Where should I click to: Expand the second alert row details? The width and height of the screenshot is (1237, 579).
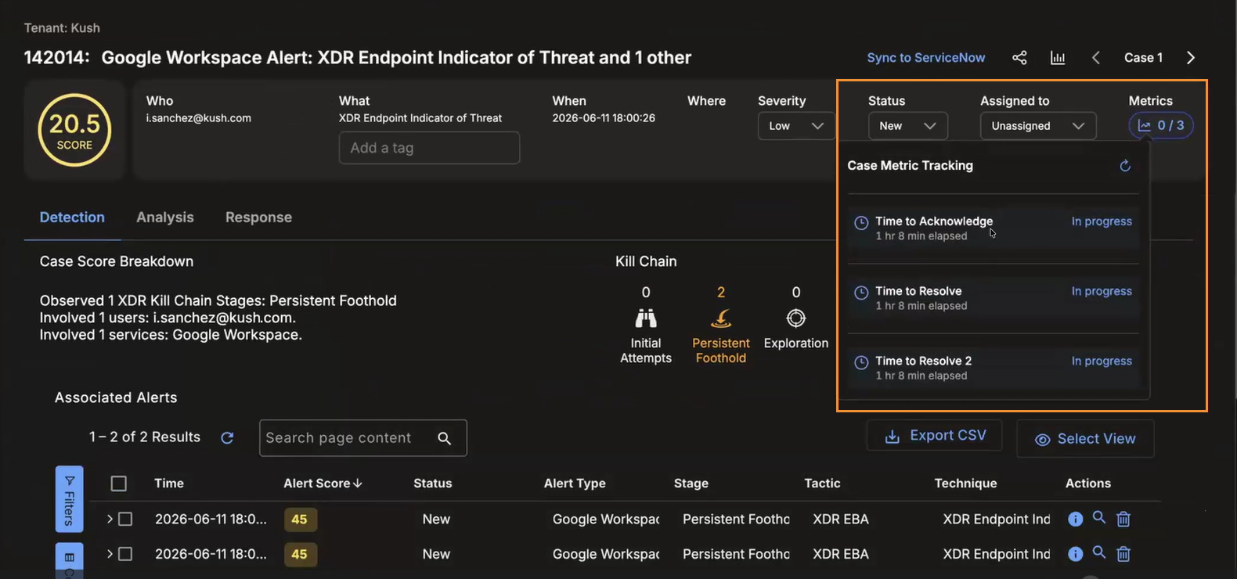110,554
